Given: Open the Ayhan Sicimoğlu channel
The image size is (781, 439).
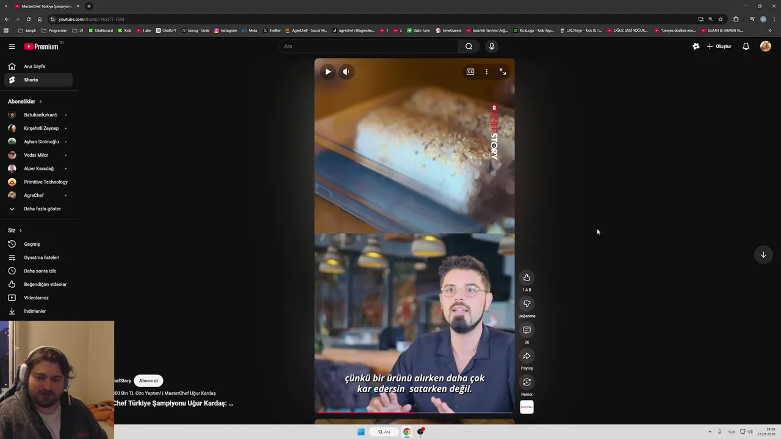Looking at the screenshot, I should pos(38,141).
